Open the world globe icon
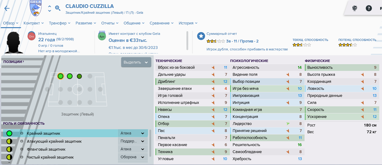This screenshot has width=382, height=165. (x=355, y=8)
